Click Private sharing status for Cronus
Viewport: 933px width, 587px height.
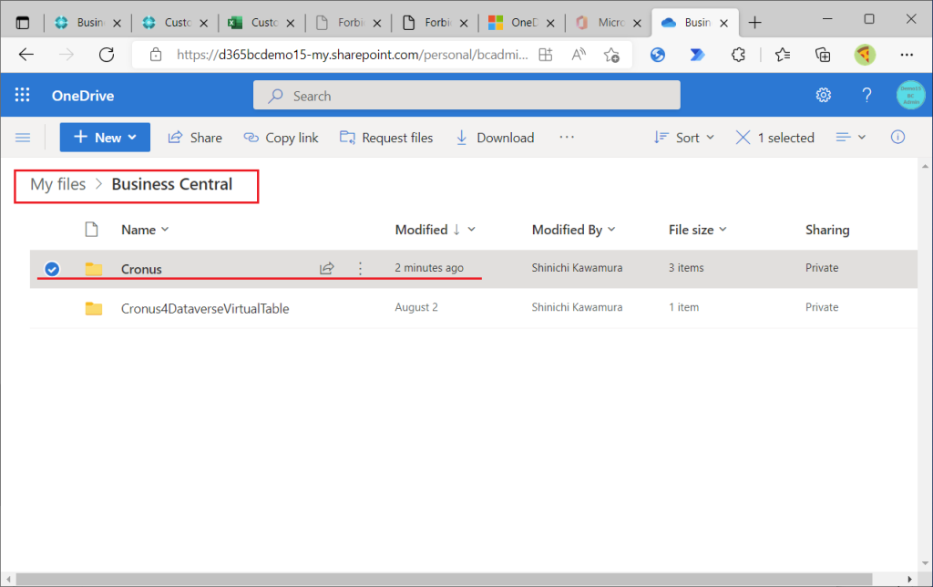pyautogui.click(x=822, y=268)
